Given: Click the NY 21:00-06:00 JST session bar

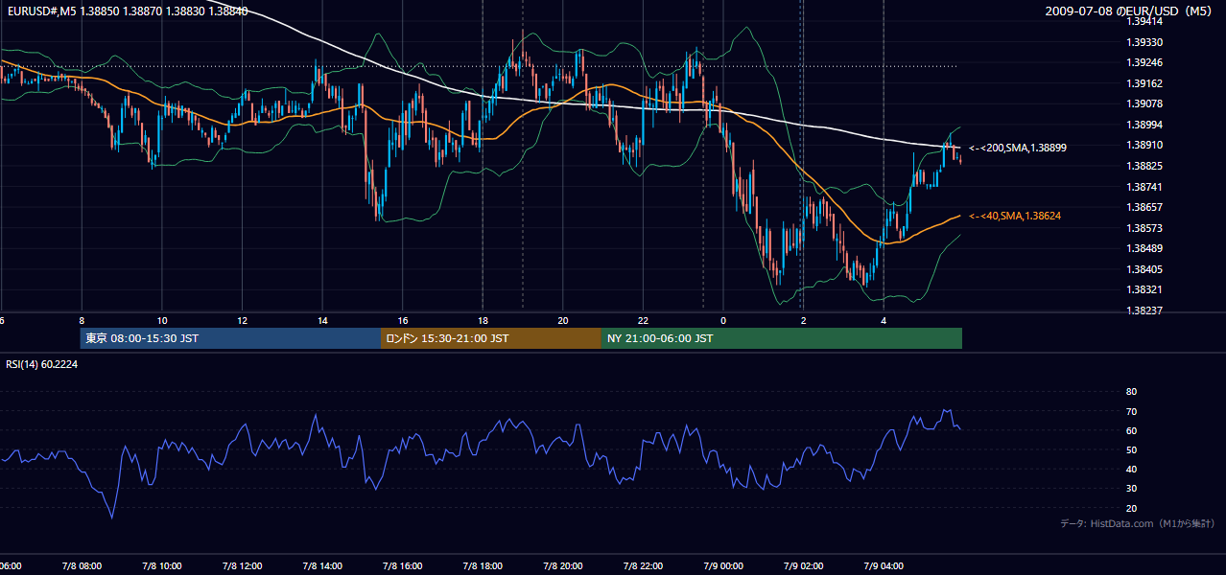Looking at the screenshot, I should (782, 338).
